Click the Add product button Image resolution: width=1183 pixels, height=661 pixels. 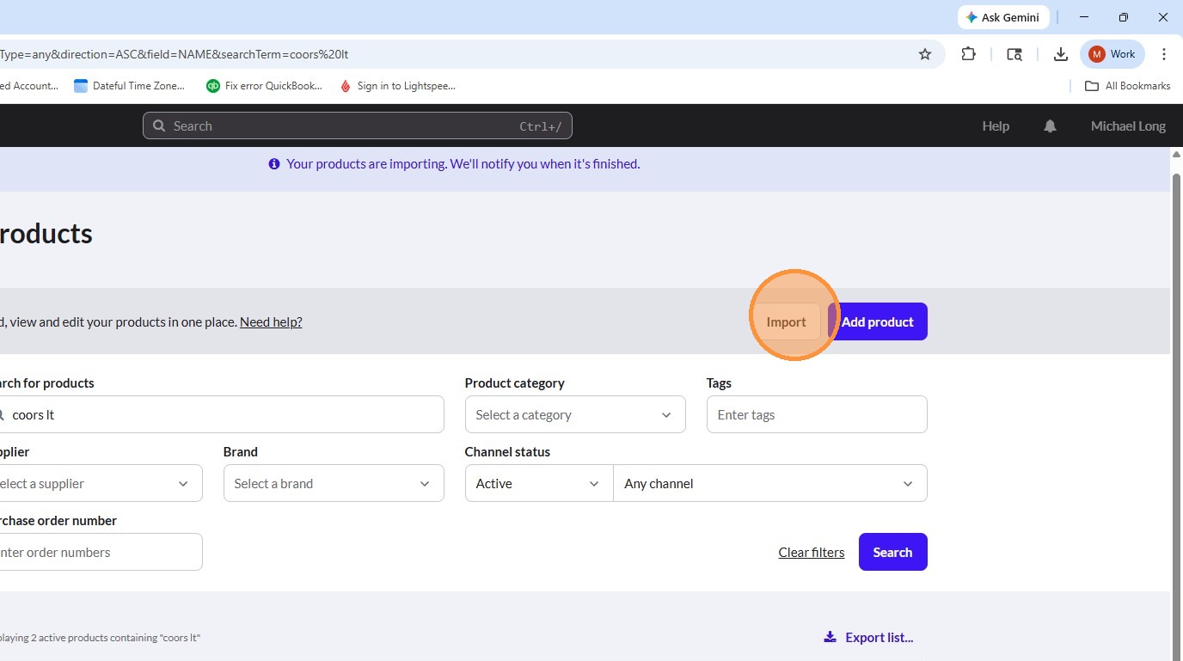click(x=878, y=321)
